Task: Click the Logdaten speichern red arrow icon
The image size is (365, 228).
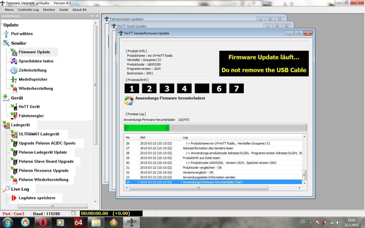Action: [x=14, y=198]
